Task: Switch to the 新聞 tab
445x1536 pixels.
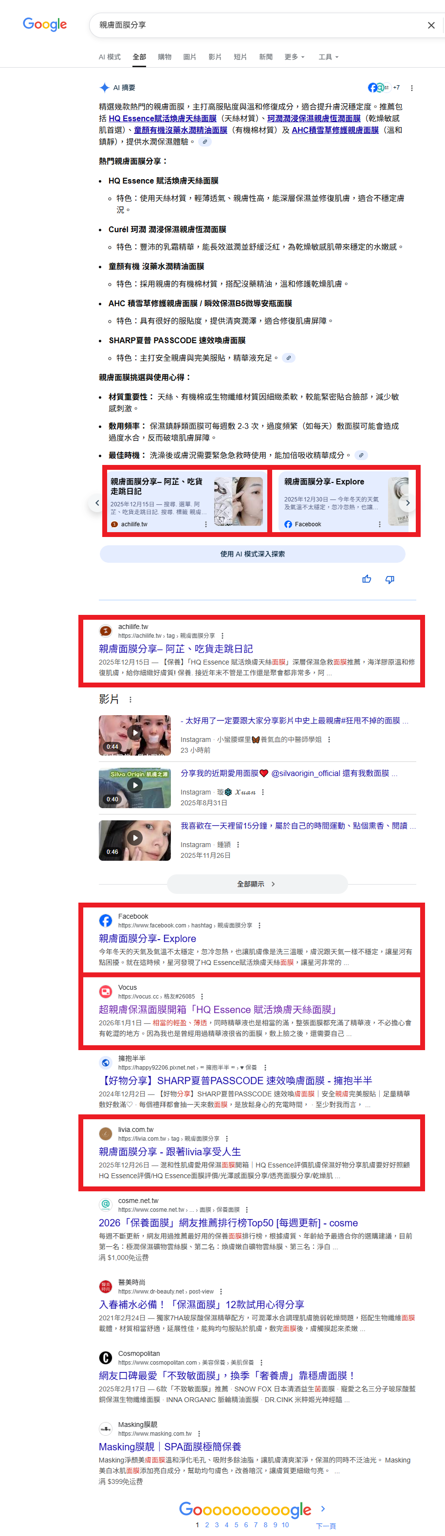Action: coord(265,57)
